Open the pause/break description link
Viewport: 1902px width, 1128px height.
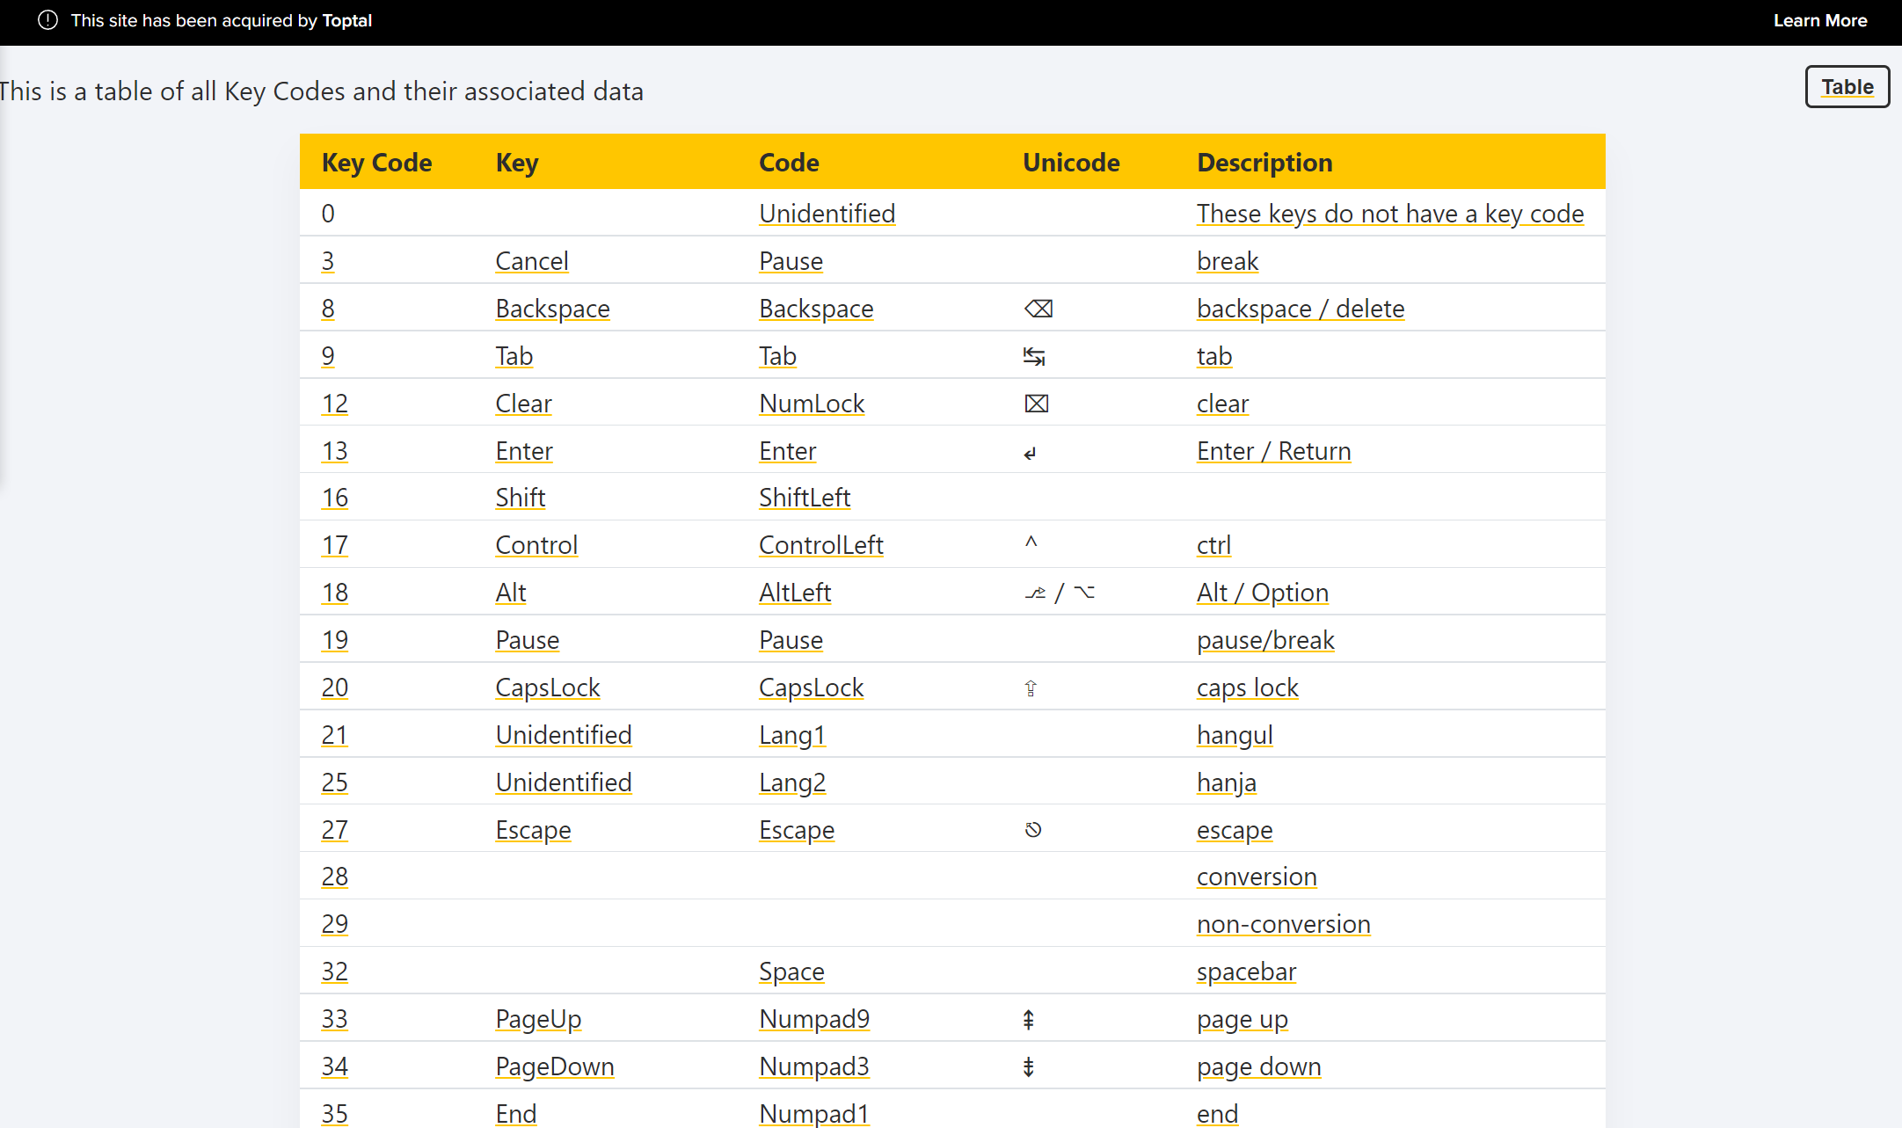(x=1264, y=640)
